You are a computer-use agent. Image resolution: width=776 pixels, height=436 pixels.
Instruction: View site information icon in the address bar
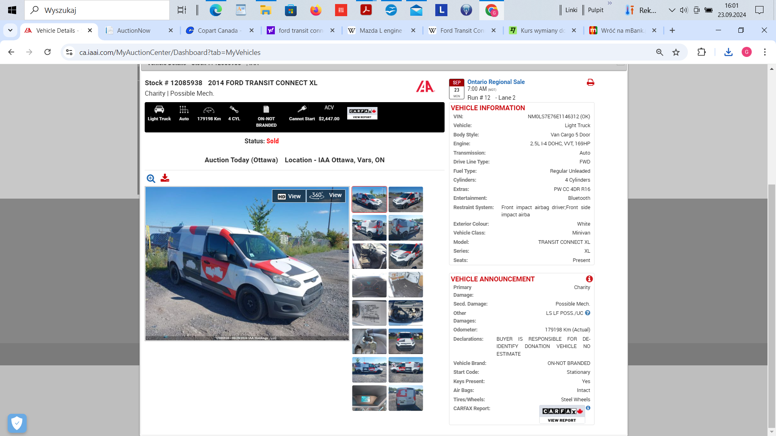click(69, 52)
